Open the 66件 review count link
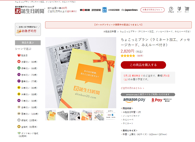 tap(140, 56)
